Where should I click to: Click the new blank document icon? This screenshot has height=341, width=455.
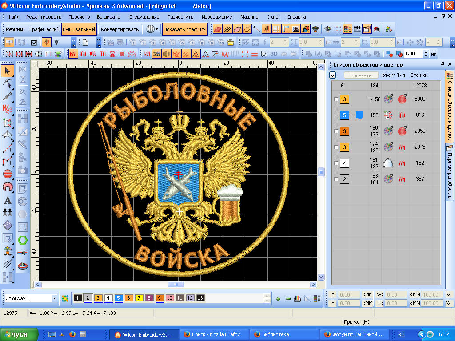coord(85,43)
